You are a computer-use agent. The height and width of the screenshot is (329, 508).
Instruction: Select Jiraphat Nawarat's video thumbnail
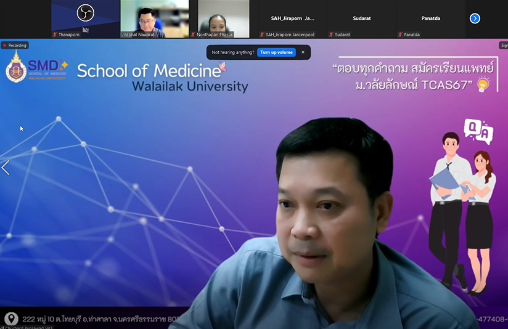click(x=155, y=18)
